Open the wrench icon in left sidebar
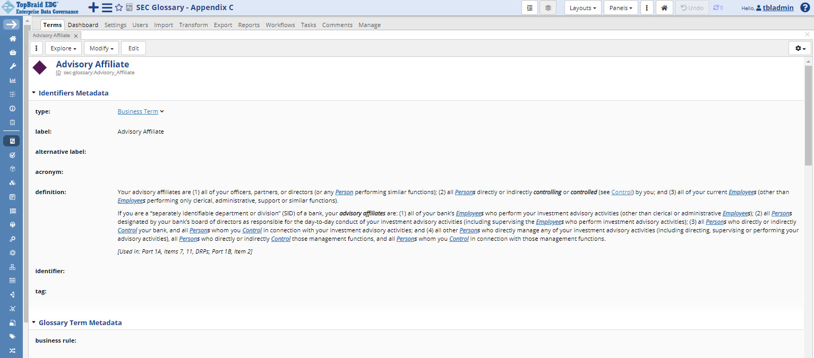The width and height of the screenshot is (814, 358). coord(12,66)
